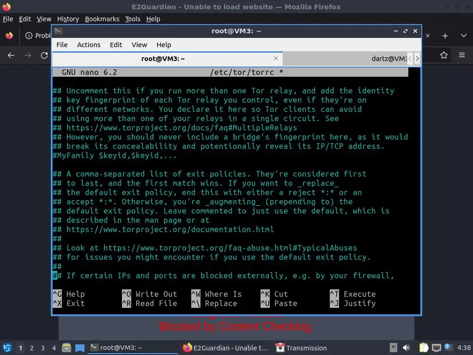Select the Problem loading page tab
Screen dimensions: 473x355
pos(38,36)
